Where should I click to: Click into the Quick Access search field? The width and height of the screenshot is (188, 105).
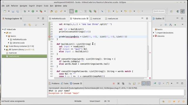click(x=159, y=11)
